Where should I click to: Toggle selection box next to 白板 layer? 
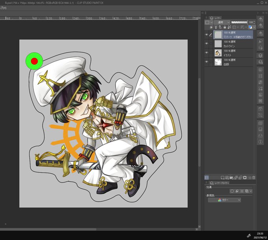pos(211,62)
